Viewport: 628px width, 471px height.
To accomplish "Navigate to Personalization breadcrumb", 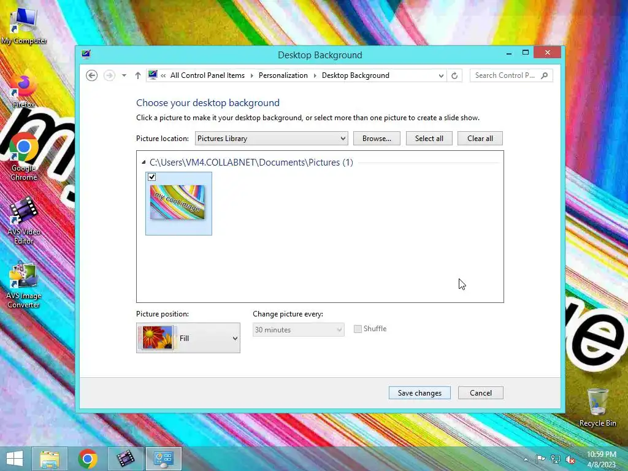I will [283, 75].
